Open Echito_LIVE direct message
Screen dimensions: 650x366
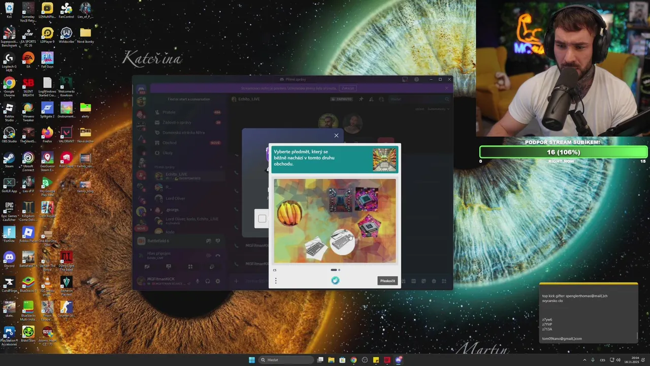[x=189, y=176]
